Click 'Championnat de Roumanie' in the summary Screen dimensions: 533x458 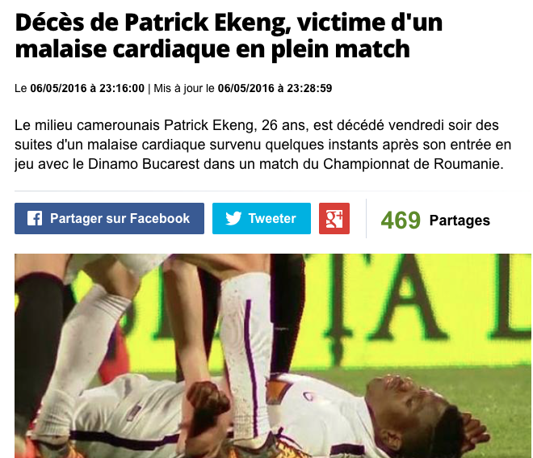pos(413,164)
